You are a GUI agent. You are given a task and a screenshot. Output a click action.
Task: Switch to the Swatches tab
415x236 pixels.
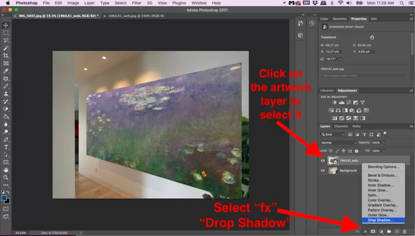click(x=340, y=19)
